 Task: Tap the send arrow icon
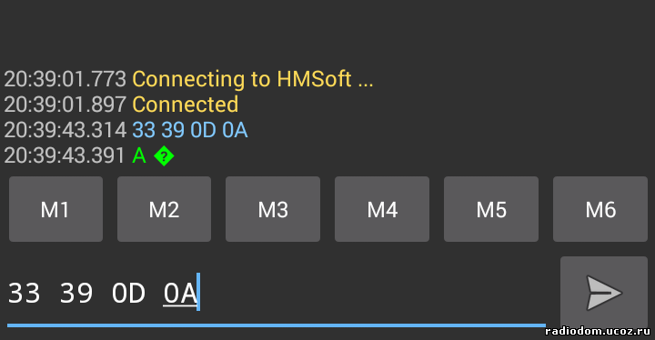pyautogui.click(x=604, y=293)
